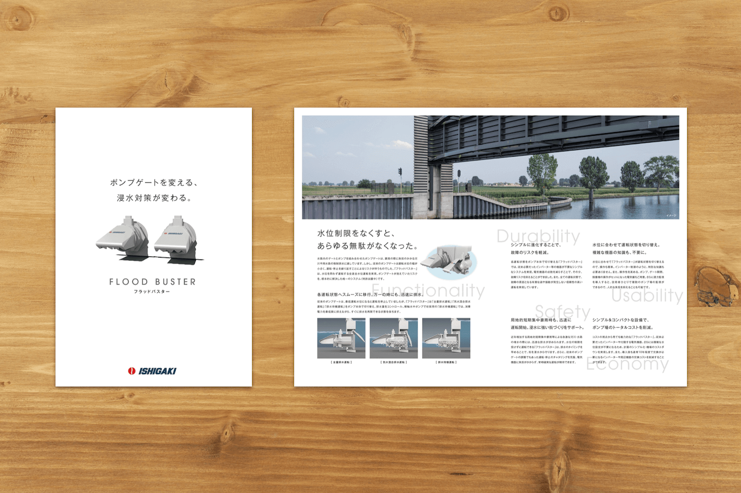Click the Functionality watermark word
Screen dimensions: 741x493
(x=428, y=290)
